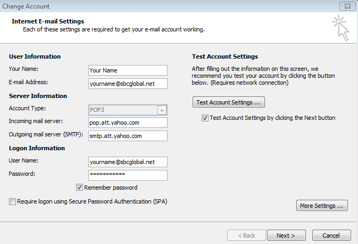Enable Require logon using Secure Password Authentication

click(12, 202)
